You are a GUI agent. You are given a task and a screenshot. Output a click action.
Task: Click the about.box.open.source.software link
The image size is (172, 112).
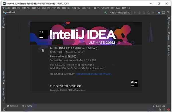(93, 74)
